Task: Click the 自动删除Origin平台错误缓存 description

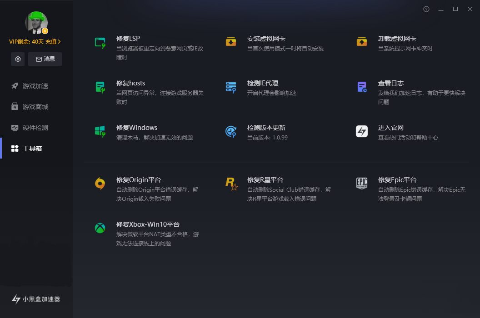Action: coord(157,194)
